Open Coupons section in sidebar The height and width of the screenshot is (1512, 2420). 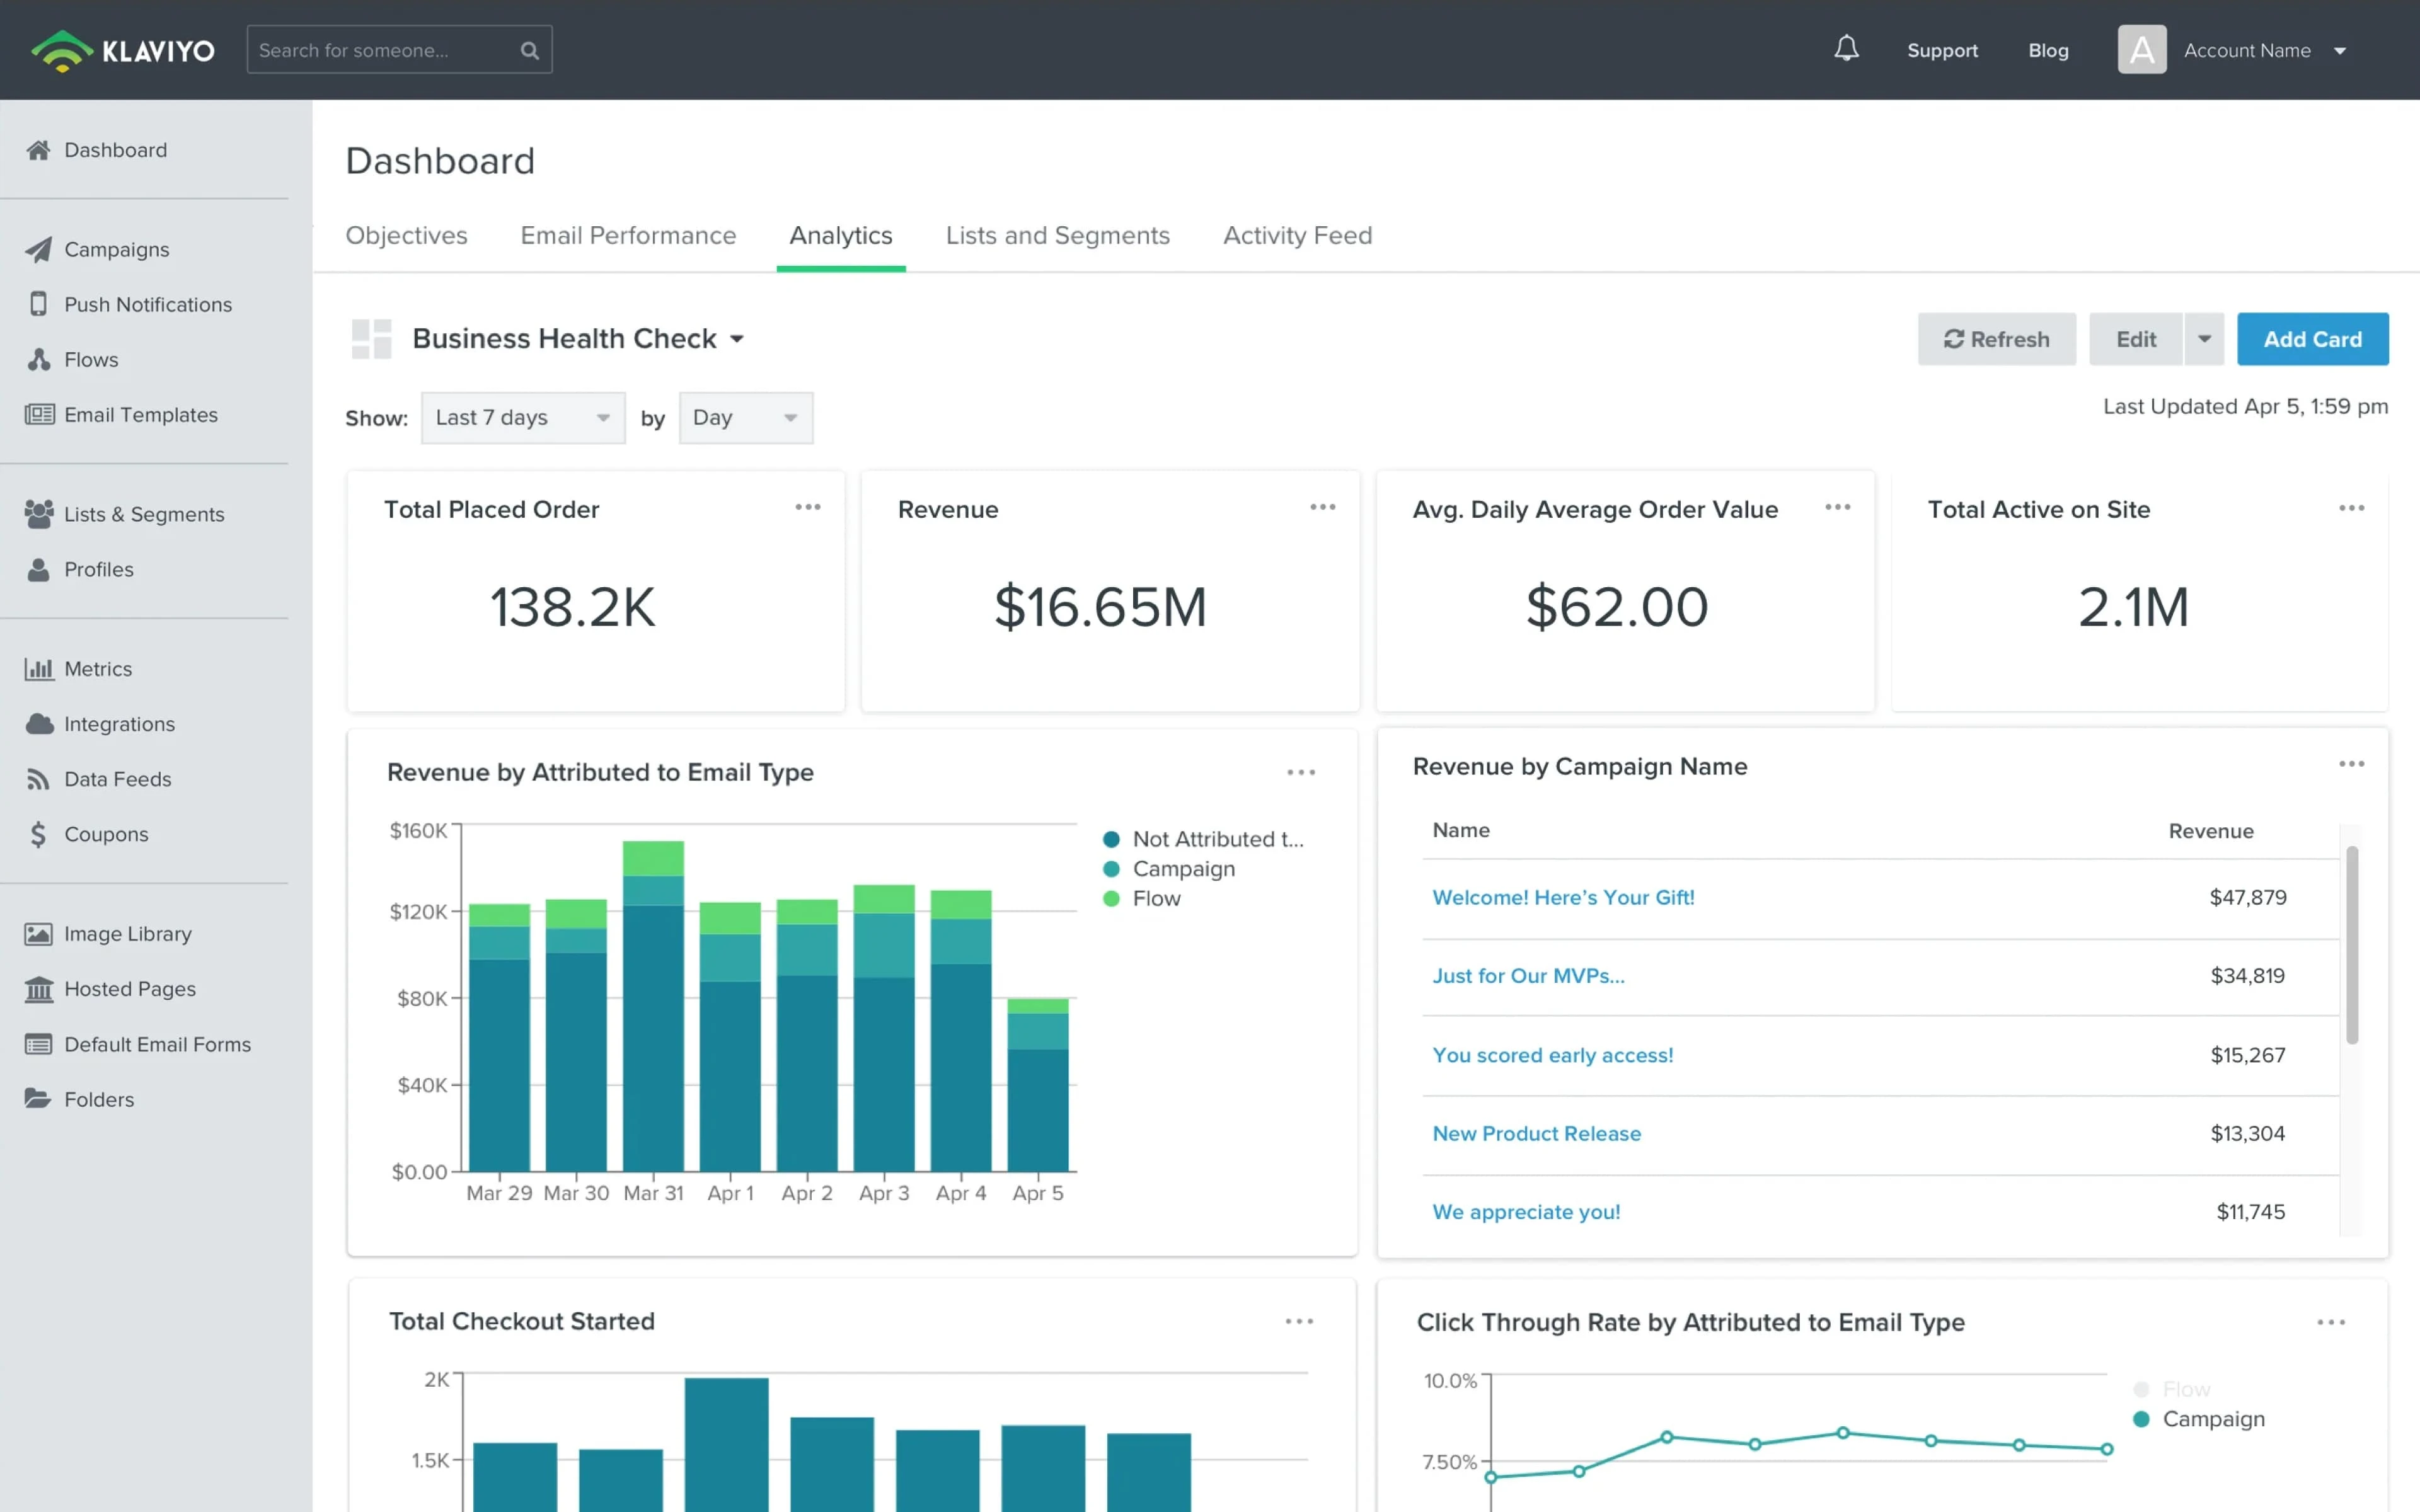(x=105, y=834)
